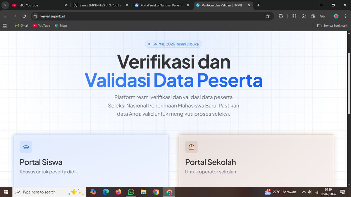
Task: Open the Portal Siswa card title
Action: pos(41,162)
